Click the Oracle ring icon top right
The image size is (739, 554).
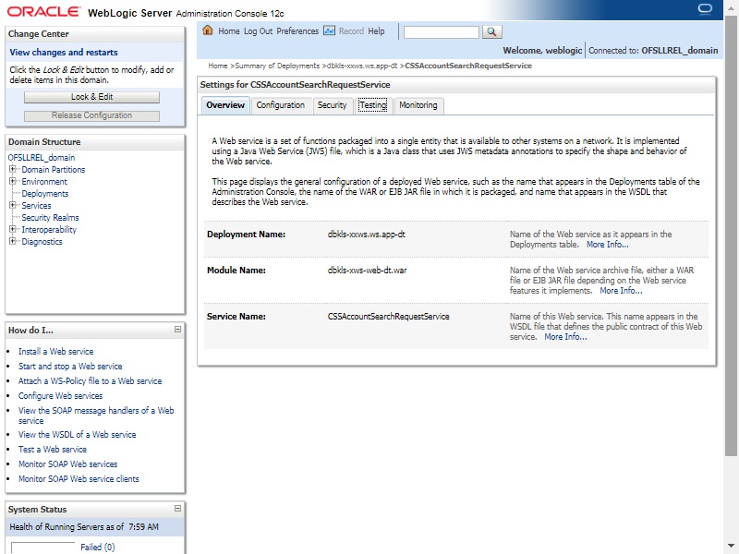click(705, 9)
